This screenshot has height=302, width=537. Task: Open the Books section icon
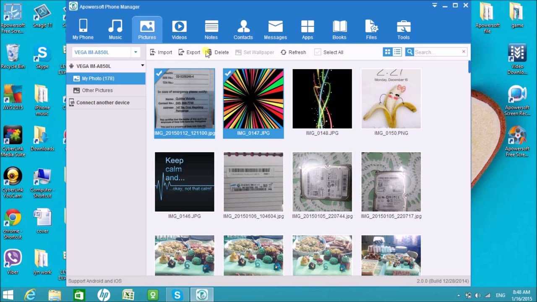[339, 26]
